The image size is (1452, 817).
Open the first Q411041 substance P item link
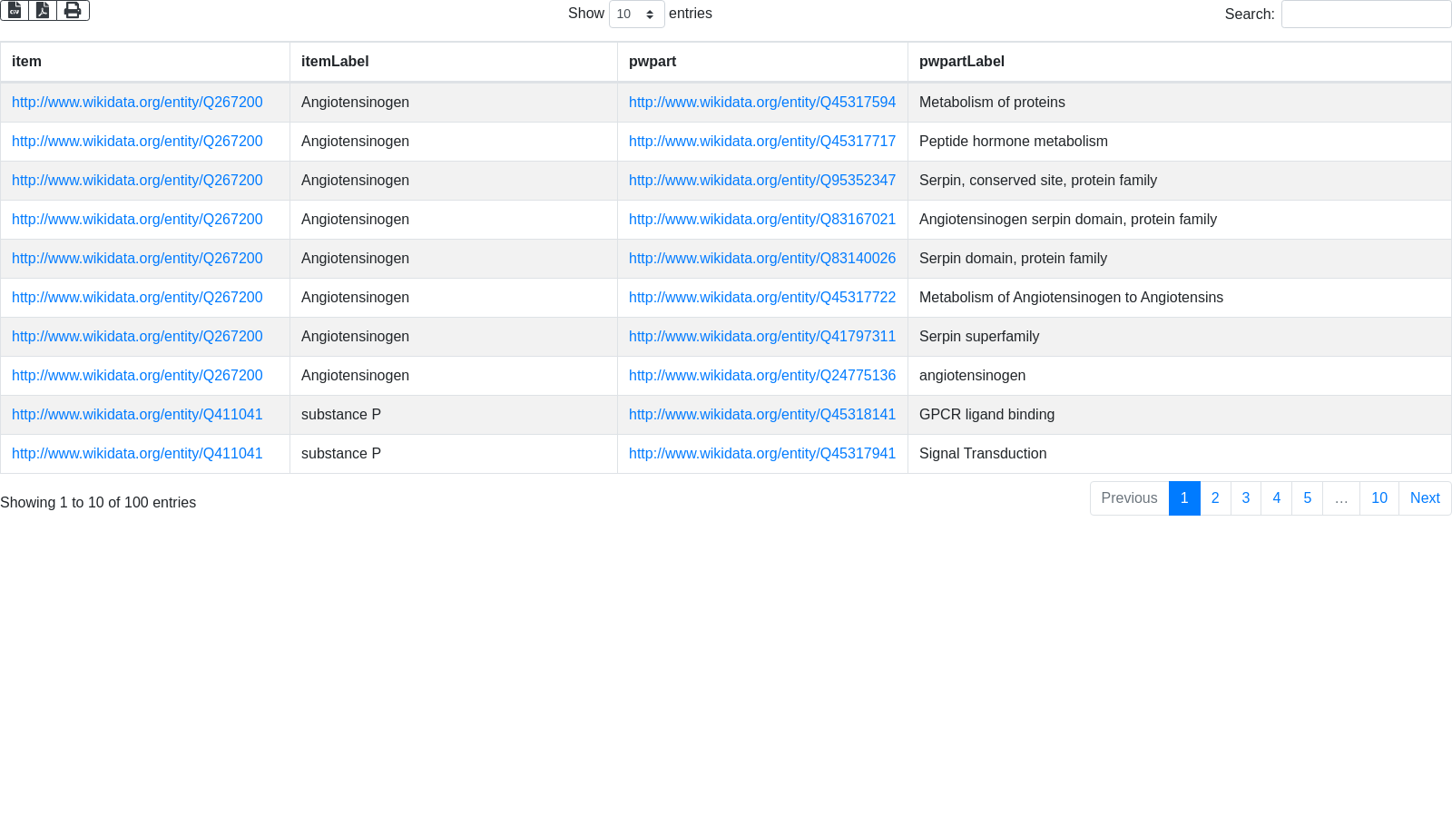(x=137, y=415)
